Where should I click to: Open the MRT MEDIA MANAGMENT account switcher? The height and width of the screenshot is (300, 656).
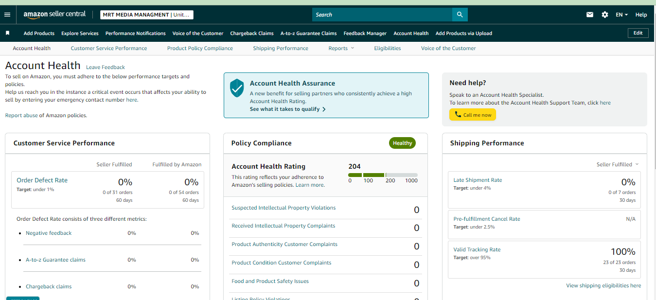point(147,15)
